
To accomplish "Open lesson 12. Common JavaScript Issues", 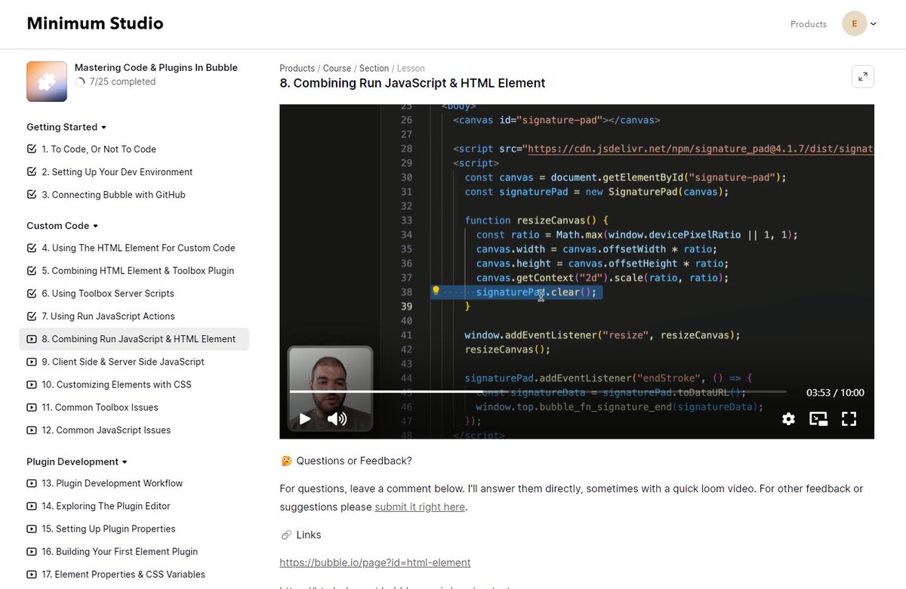I will [106, 430].
